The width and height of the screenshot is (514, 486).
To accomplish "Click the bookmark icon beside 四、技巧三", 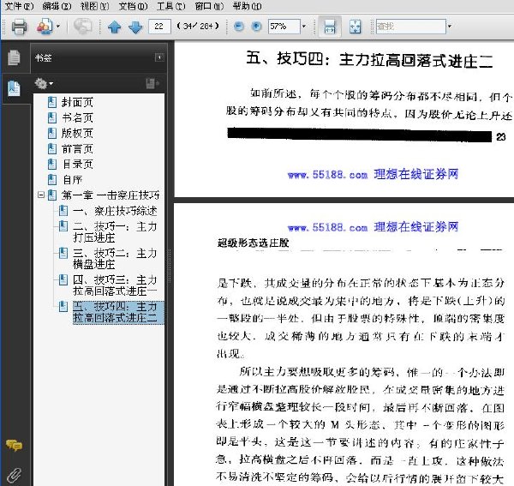I will click(63, 280).
